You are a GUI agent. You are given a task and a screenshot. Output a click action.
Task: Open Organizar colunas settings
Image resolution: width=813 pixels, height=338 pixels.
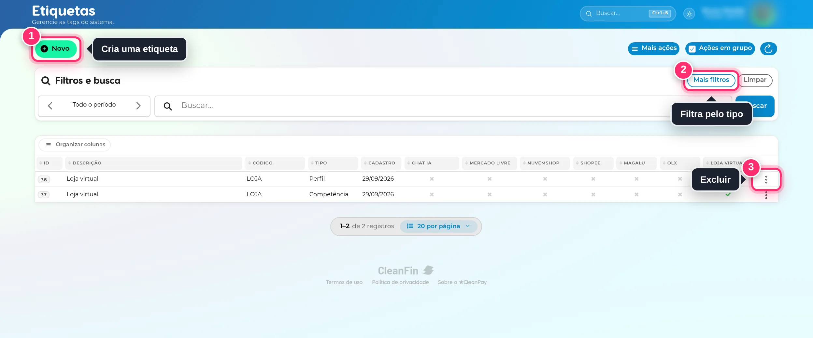75,145
